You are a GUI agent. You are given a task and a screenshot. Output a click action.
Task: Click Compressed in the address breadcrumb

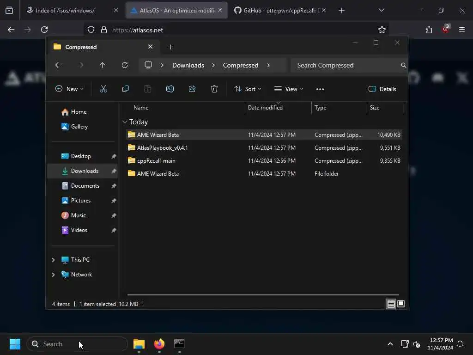coord(240,65)
